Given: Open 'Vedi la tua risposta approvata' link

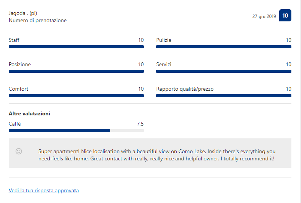Looking at the screenshot, I should (44, 191).
